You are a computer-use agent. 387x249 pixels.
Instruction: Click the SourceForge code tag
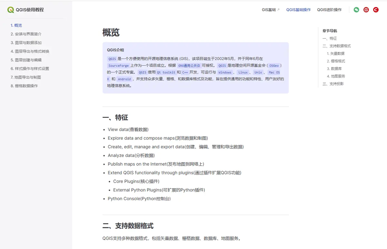coord(118,66)
